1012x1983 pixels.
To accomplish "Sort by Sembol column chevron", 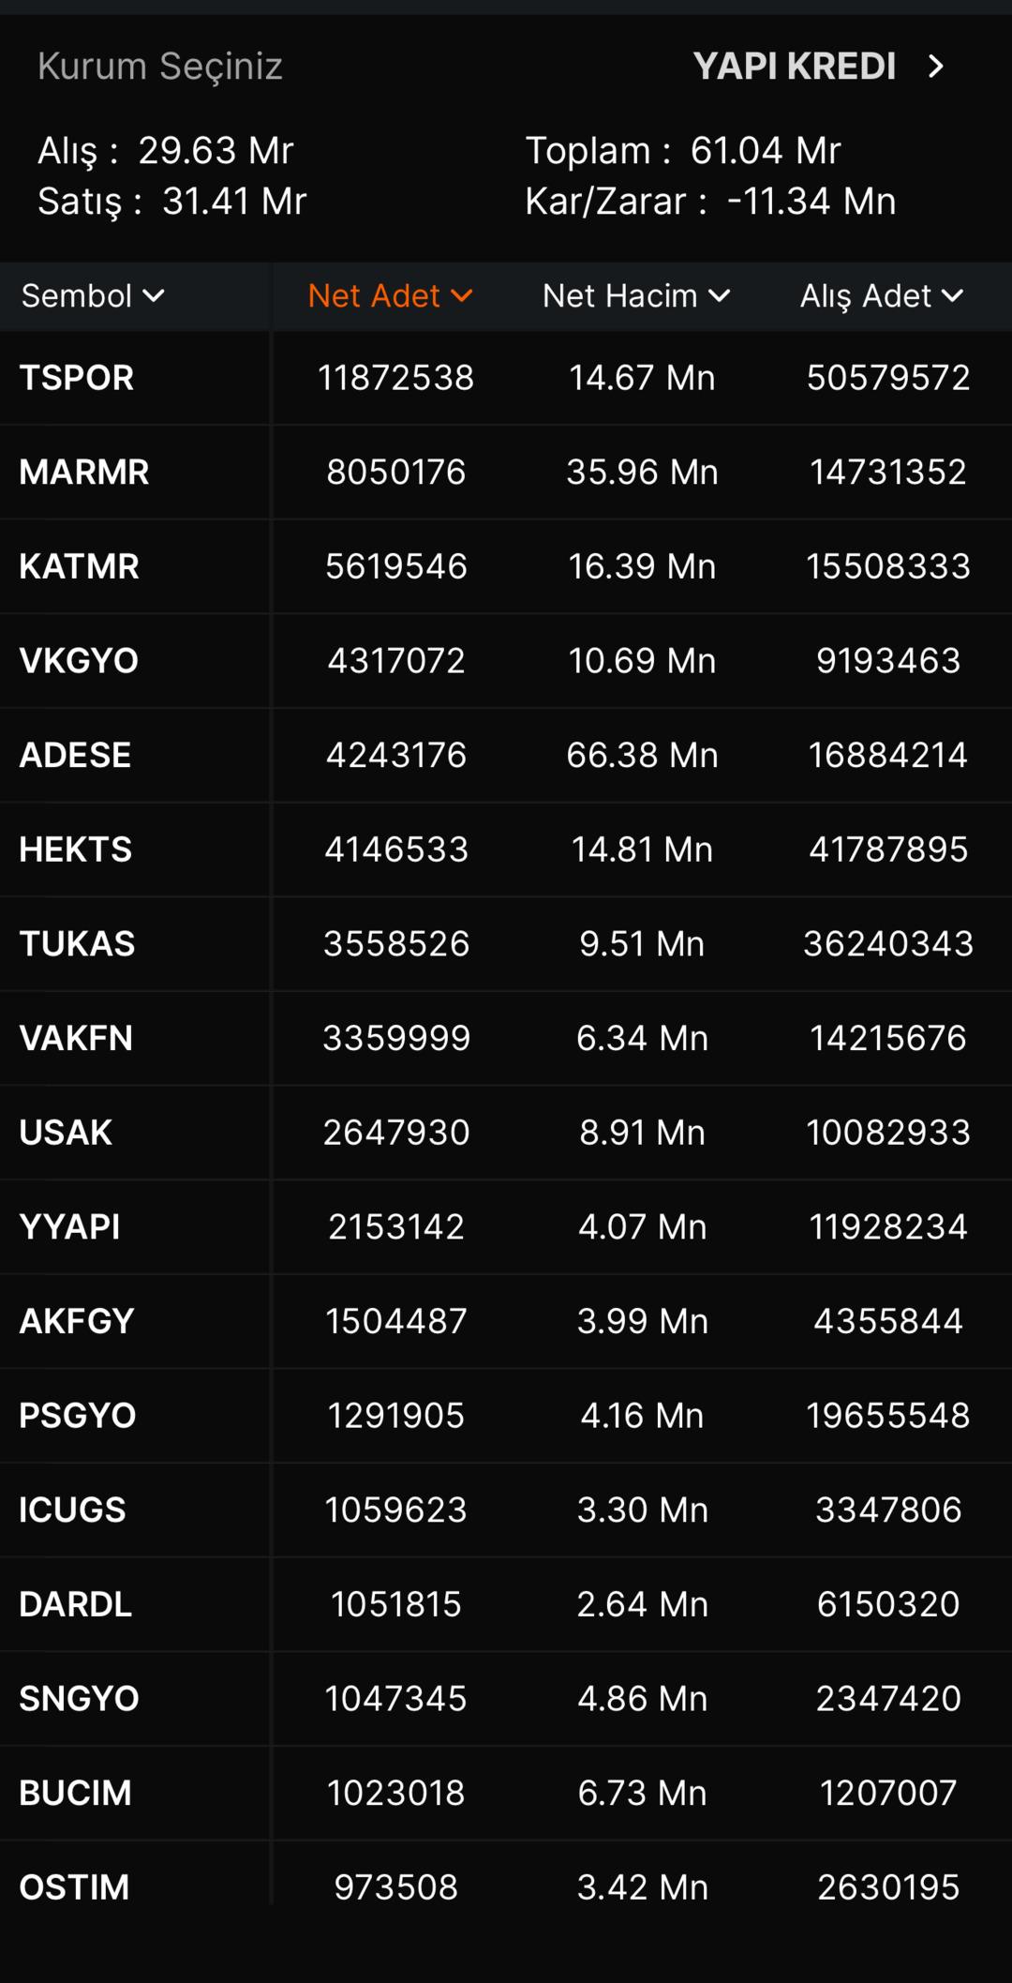I will (154, 296).
